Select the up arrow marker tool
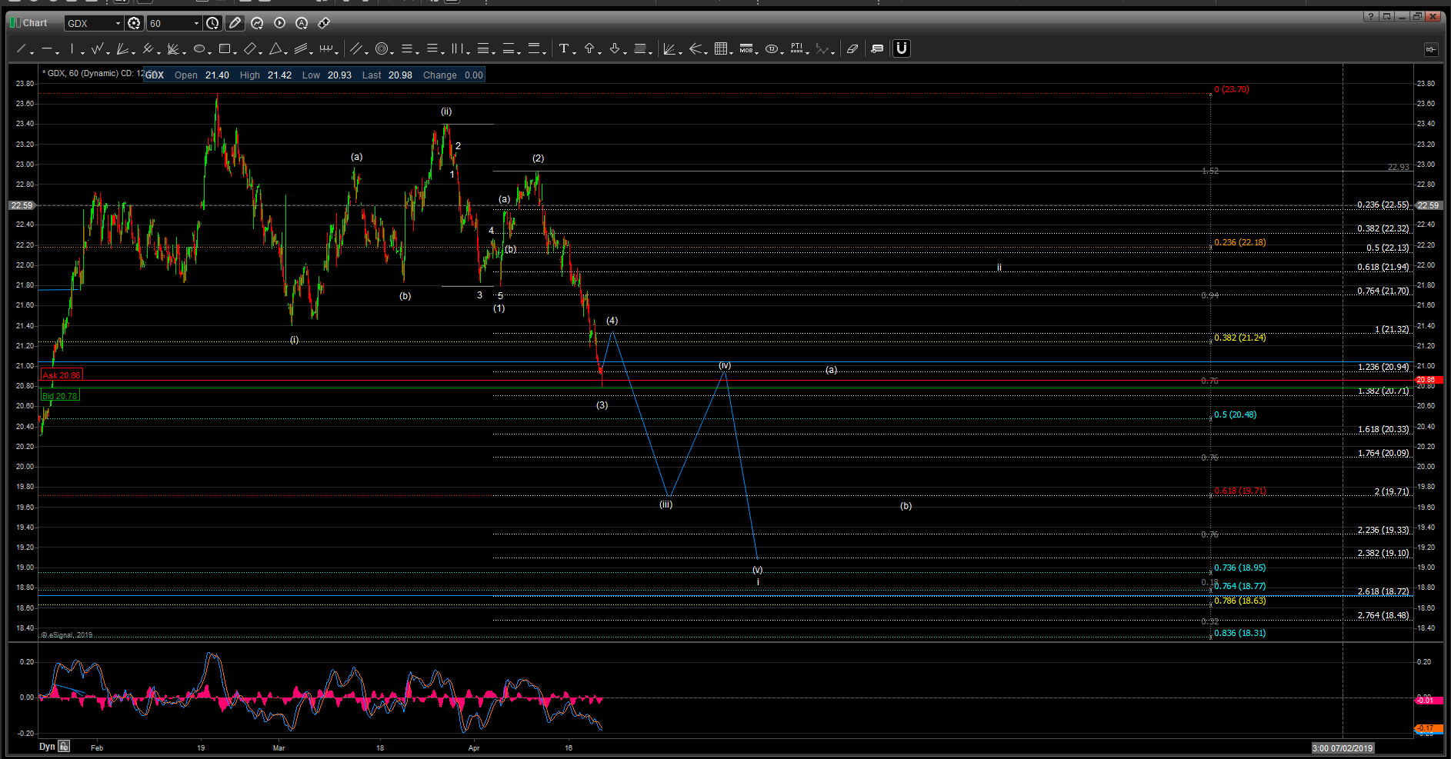Viewport: 1451px width, 759px height. (x=589, y=49)
